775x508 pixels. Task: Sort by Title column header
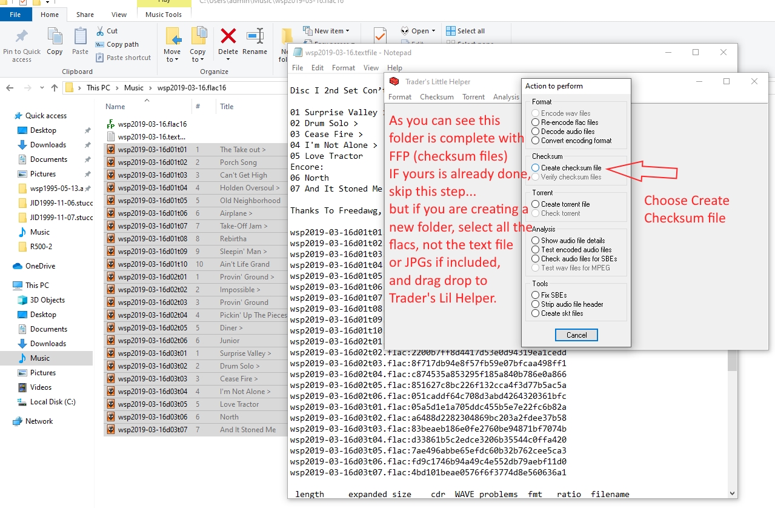pos(227,107)
